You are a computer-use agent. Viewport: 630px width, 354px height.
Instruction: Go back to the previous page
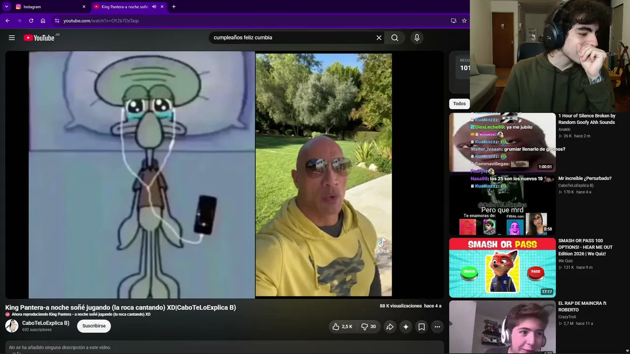[x=7, y=21]
